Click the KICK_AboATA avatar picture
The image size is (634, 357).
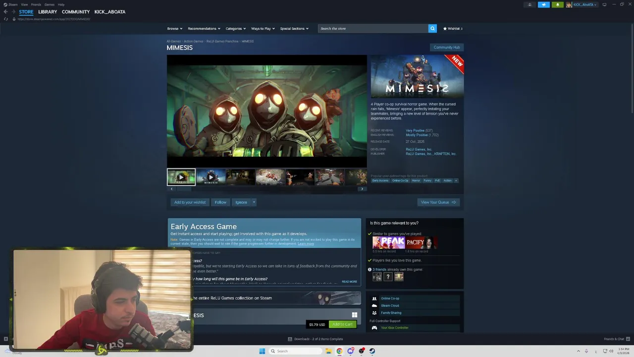click(569, 4)
